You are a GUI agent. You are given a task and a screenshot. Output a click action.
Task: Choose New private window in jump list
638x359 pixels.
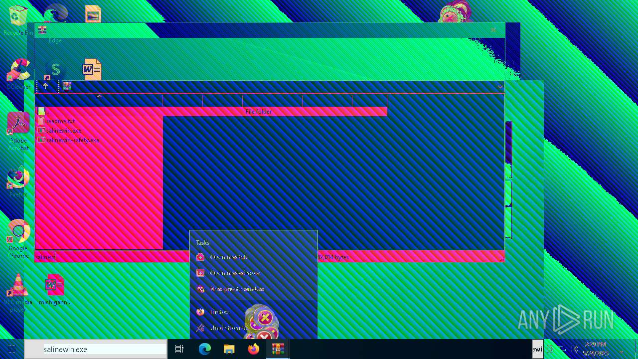pyautogui.click(x=253, y=289)
